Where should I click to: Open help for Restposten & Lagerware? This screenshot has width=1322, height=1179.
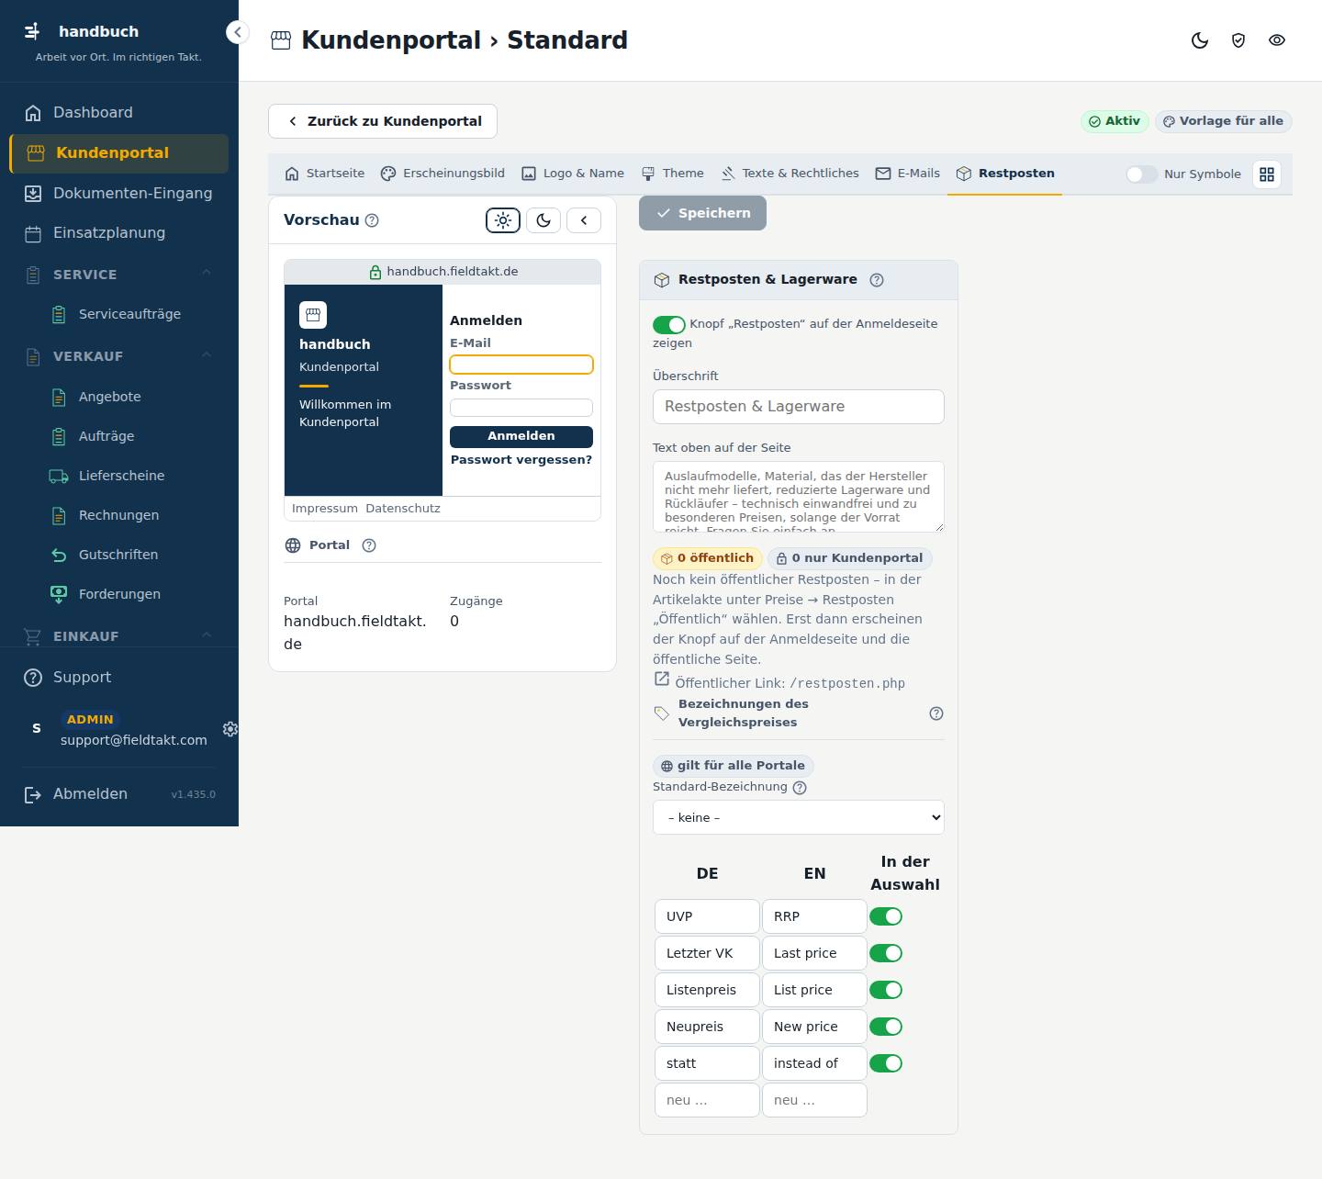(x=877, y=280)
